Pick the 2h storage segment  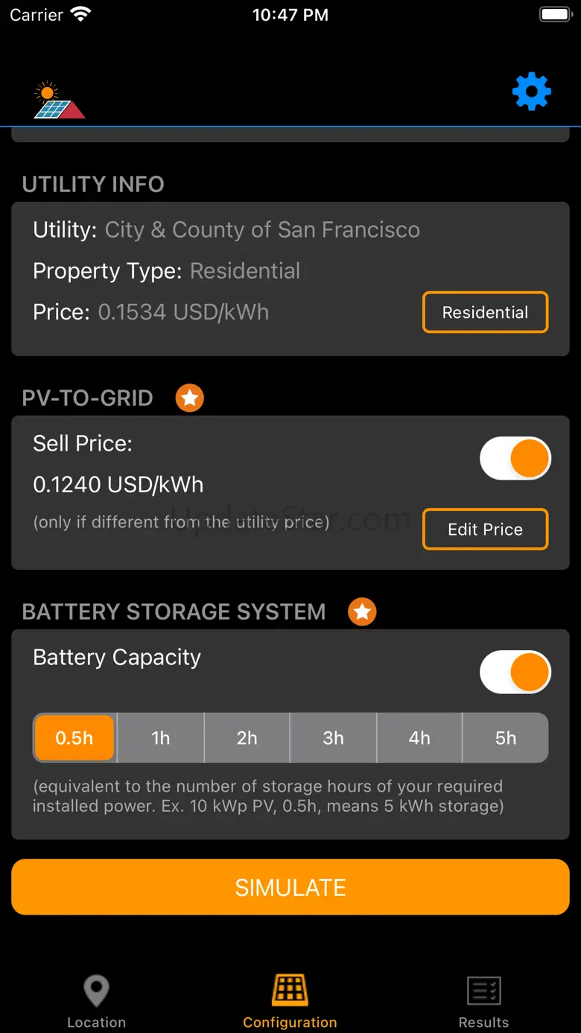(x=247, y=738)
